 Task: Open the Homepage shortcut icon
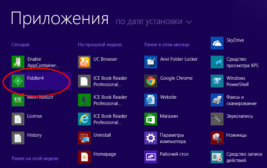[84, 157]
